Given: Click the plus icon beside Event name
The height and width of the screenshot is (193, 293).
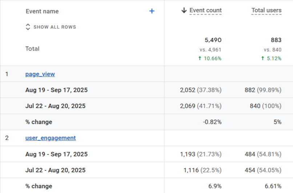Looking at the screenshot, I should click(x=152, y=11).
